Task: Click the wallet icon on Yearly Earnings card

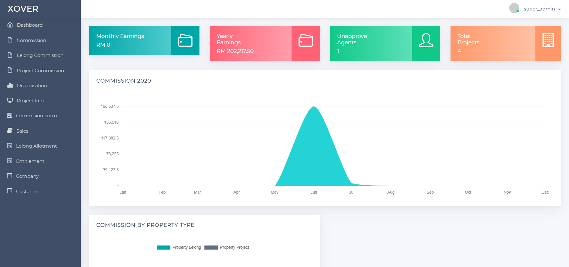Action: click(305, 40)
